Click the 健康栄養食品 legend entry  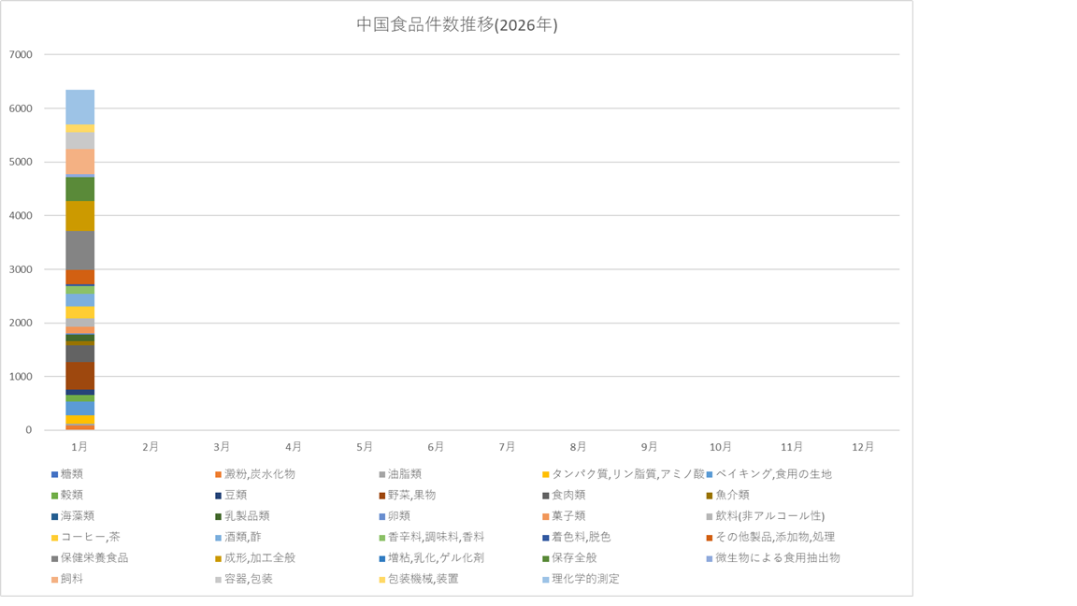coord(94,558)
